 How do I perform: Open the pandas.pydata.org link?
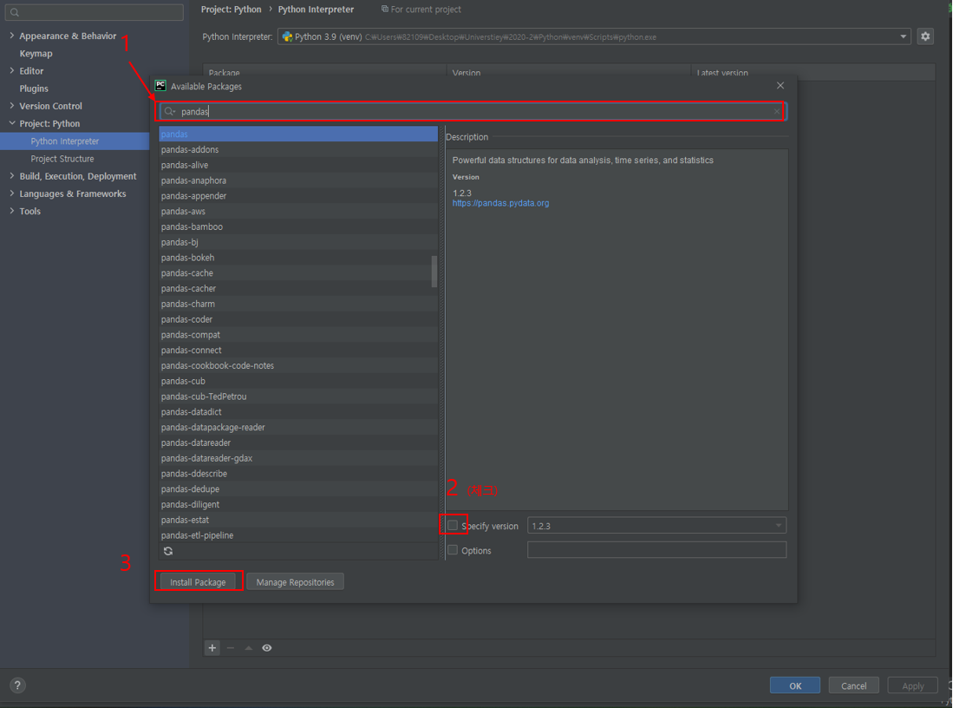click(x=500, y=203)
